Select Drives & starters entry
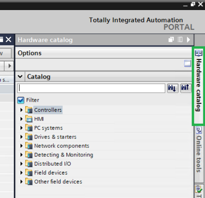205x198 pixels. (55, 137)
